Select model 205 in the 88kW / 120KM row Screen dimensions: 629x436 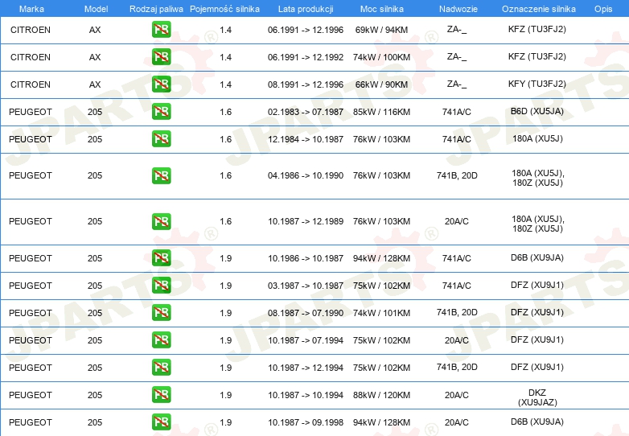click(95, 395)
